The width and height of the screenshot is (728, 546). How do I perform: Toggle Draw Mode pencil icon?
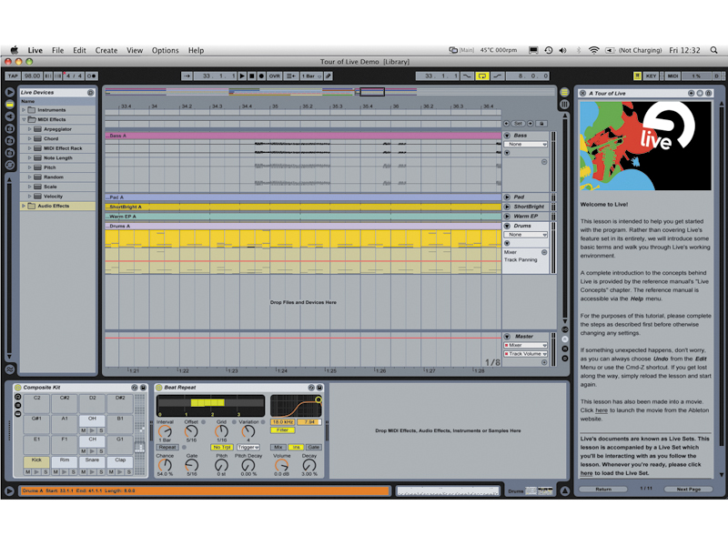coord(329,76)
